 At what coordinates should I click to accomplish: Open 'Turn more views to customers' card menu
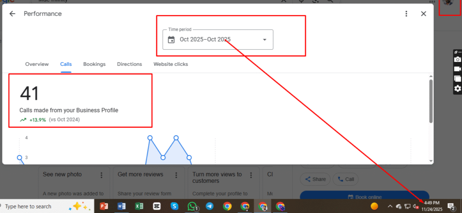coord(251,175)
